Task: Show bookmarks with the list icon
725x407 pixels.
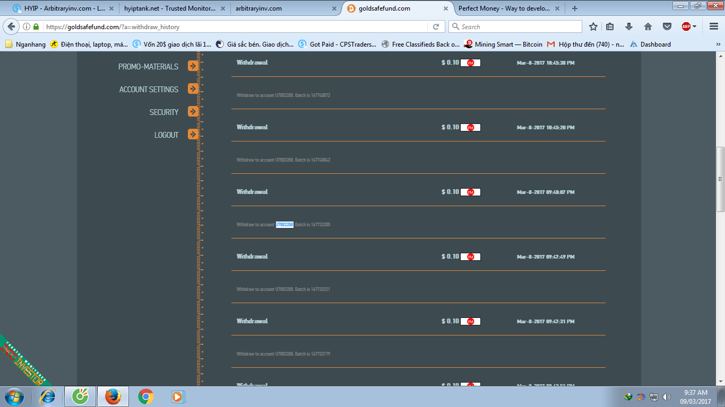Action: coord(610,26)
